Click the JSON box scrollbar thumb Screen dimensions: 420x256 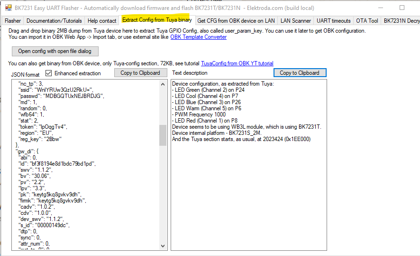coord(163,135)
